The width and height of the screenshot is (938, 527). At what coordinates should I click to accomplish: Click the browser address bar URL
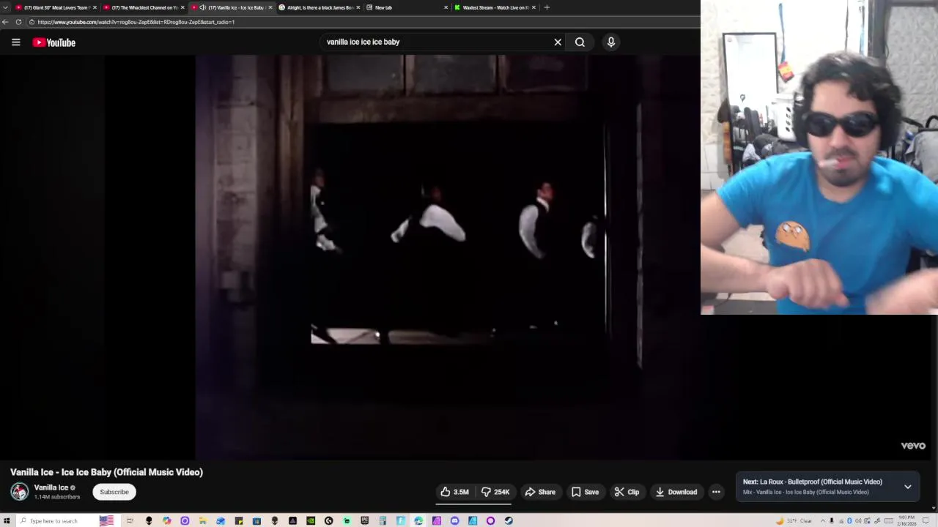coord(136,22)
